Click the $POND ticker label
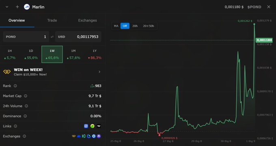This screenshot has width=276, height=146. click(x=254, y=7)
